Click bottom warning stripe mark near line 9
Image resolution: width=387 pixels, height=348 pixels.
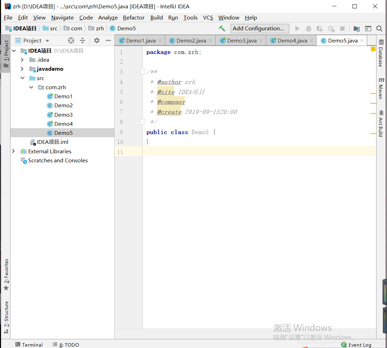373,133
